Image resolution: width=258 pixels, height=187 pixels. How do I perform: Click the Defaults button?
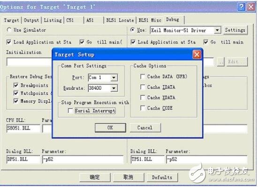(162, 177)
